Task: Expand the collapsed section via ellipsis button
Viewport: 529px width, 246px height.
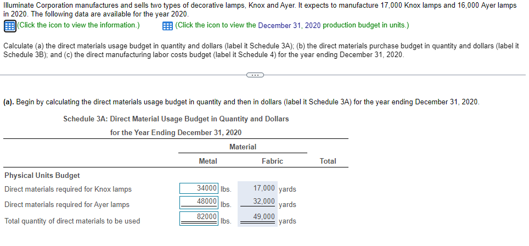Action: [x=255, y=75]
